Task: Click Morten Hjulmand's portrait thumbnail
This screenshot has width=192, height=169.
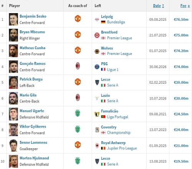Action: click(13, 161)
